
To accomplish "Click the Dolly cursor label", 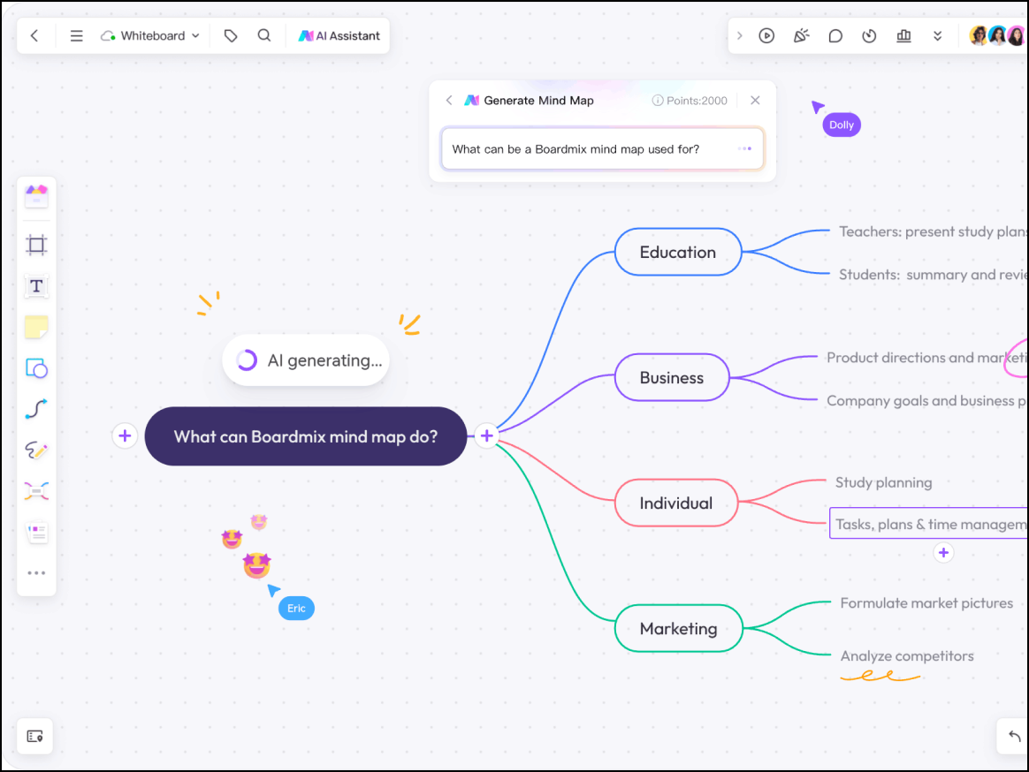I will click(842, 125).
